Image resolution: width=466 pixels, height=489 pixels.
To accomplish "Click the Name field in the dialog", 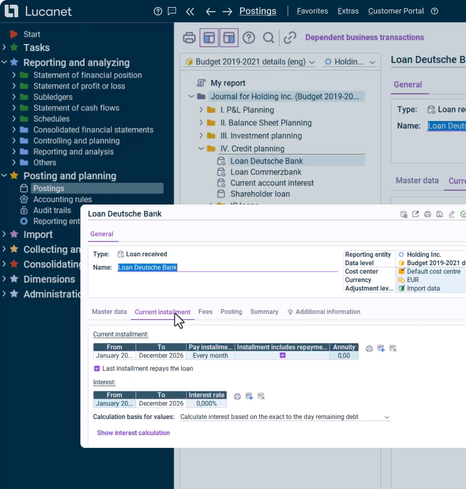I will click(x=227, y=267).
